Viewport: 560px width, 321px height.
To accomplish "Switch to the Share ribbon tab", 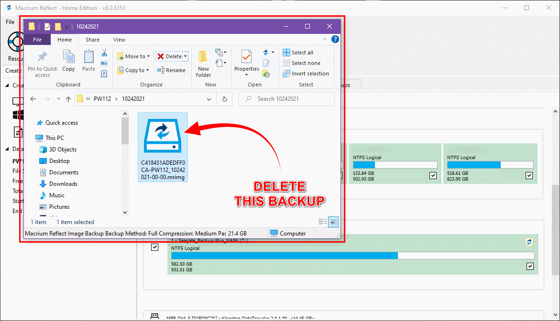I will (x=92, y=40).
